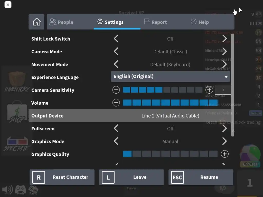Click the settings list scrollbar
The image size is (263, 197).
[x=233, y=85]
